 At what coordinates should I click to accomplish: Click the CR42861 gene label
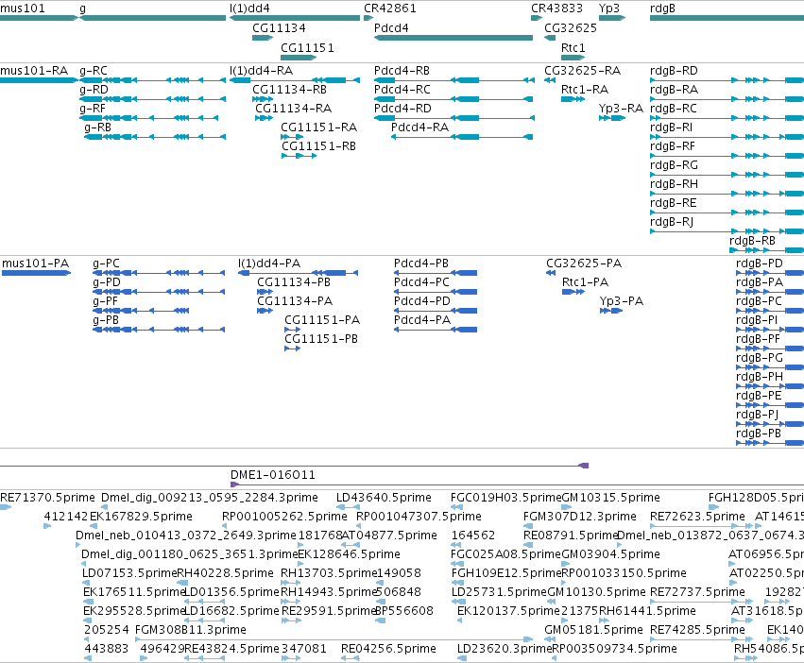click(x=389, y=8)
